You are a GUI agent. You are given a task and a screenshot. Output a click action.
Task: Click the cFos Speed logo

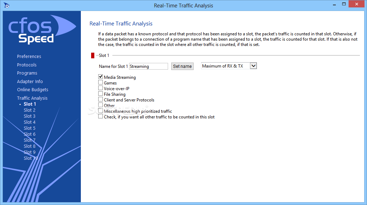point(42,30)
